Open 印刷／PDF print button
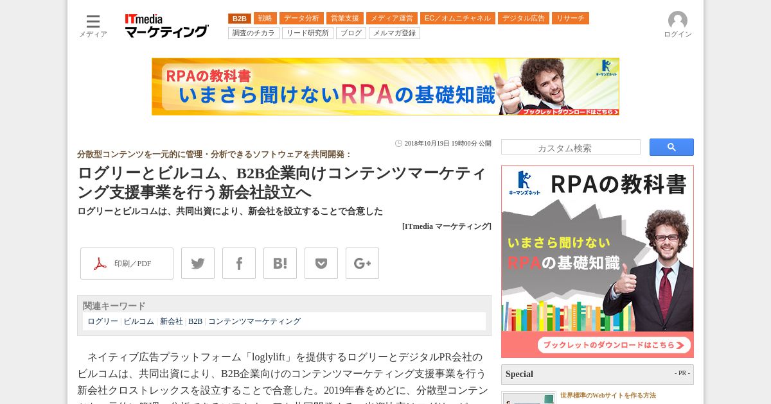The width and height of the screenshot is (771, 404). click(x=127, y=264)
